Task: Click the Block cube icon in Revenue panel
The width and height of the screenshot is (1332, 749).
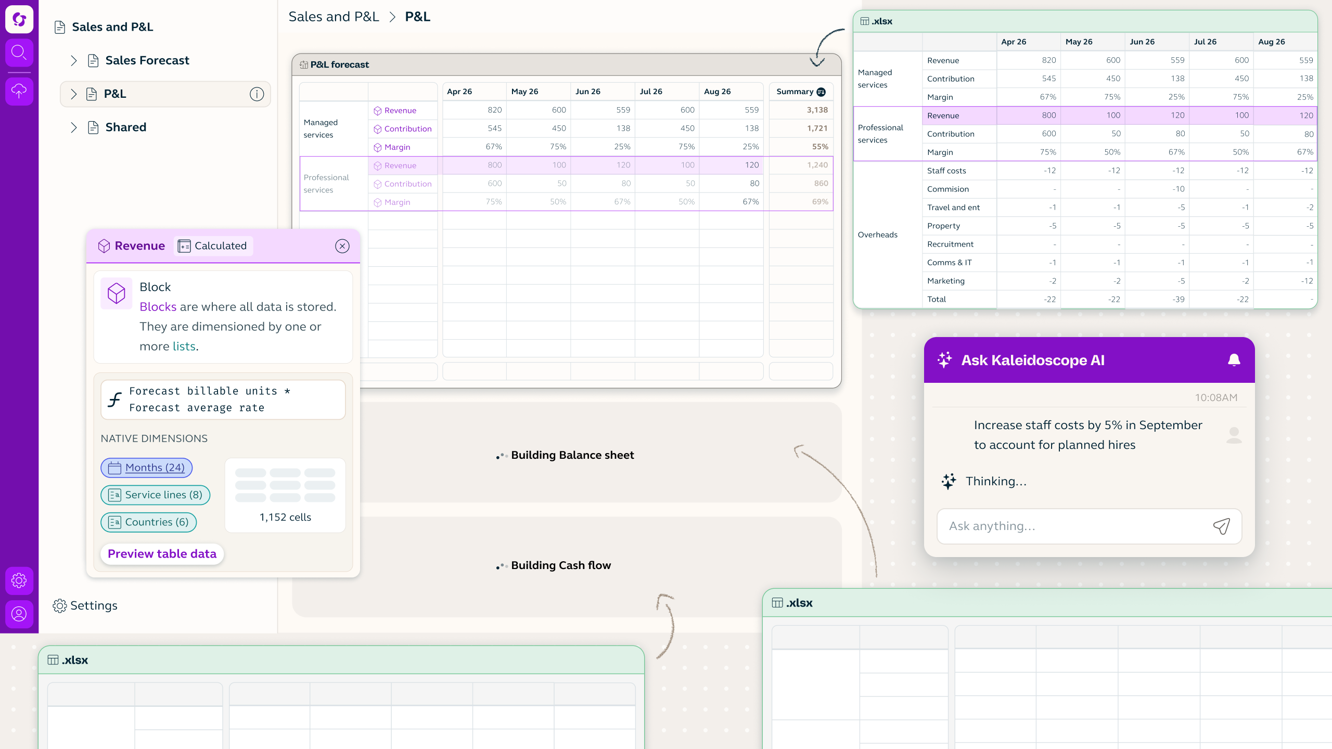Action: pos(117,293)
